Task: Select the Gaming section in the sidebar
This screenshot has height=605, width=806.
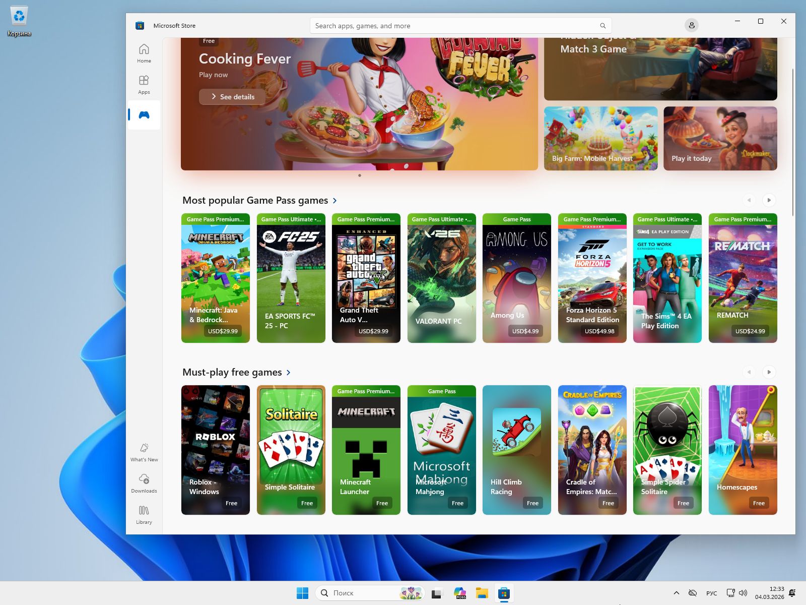Action: [x=144, y=115]
